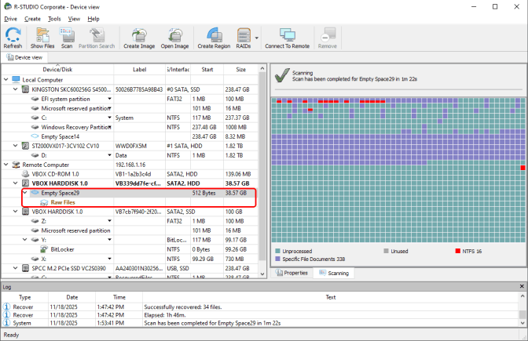Click the Open Image toolbar icon
Screen dimensions: 528x341
[174, 38]
